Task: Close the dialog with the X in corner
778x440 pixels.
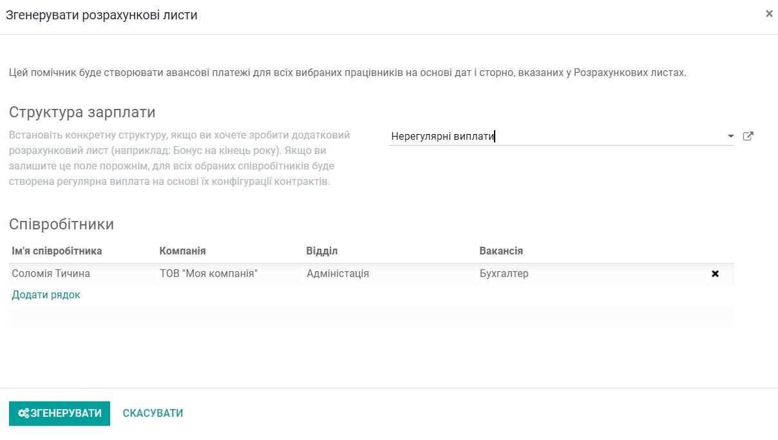Action: 769,13
